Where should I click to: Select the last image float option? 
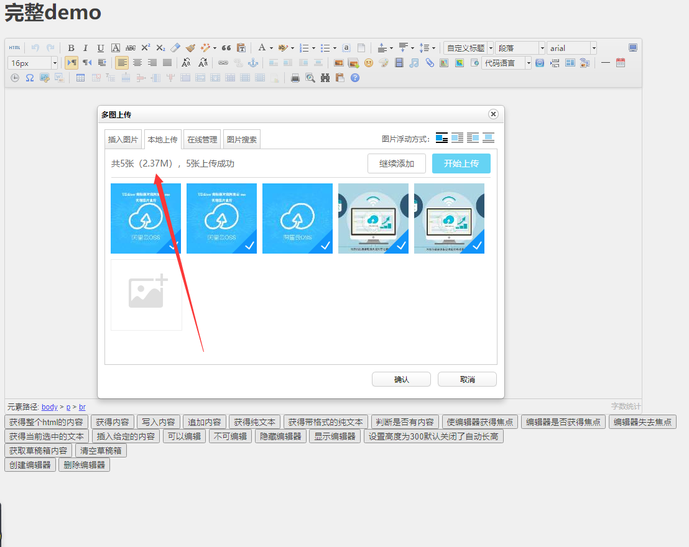click(x=488, y=138)
